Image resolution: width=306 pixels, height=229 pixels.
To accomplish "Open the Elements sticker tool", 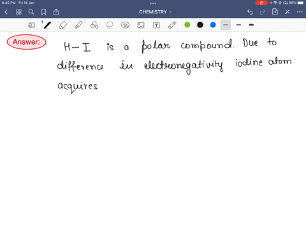I will pyautogui.click(x=125, y=25).
